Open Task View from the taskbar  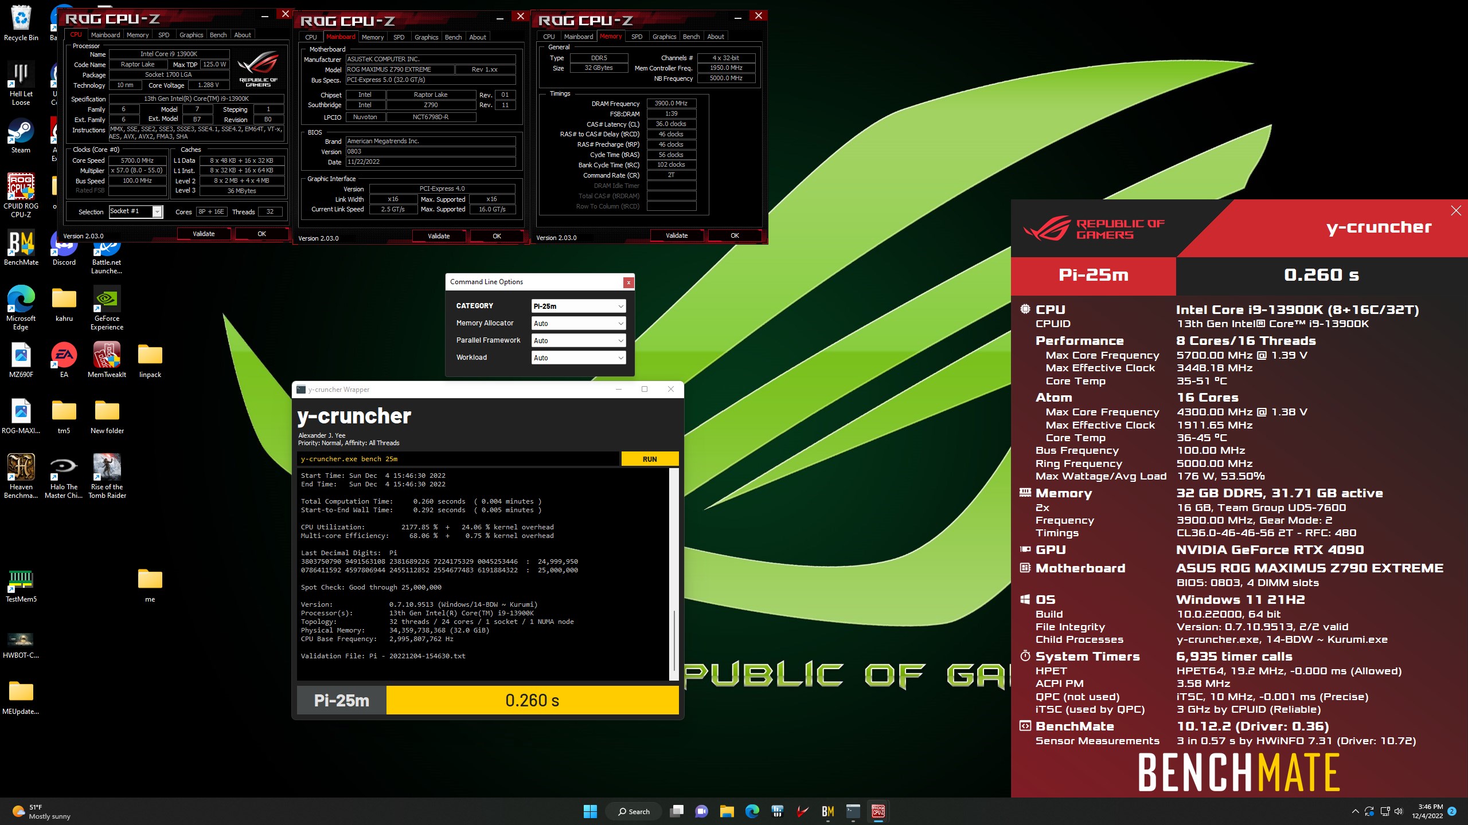pyautogui.click(x=677, y=811)
